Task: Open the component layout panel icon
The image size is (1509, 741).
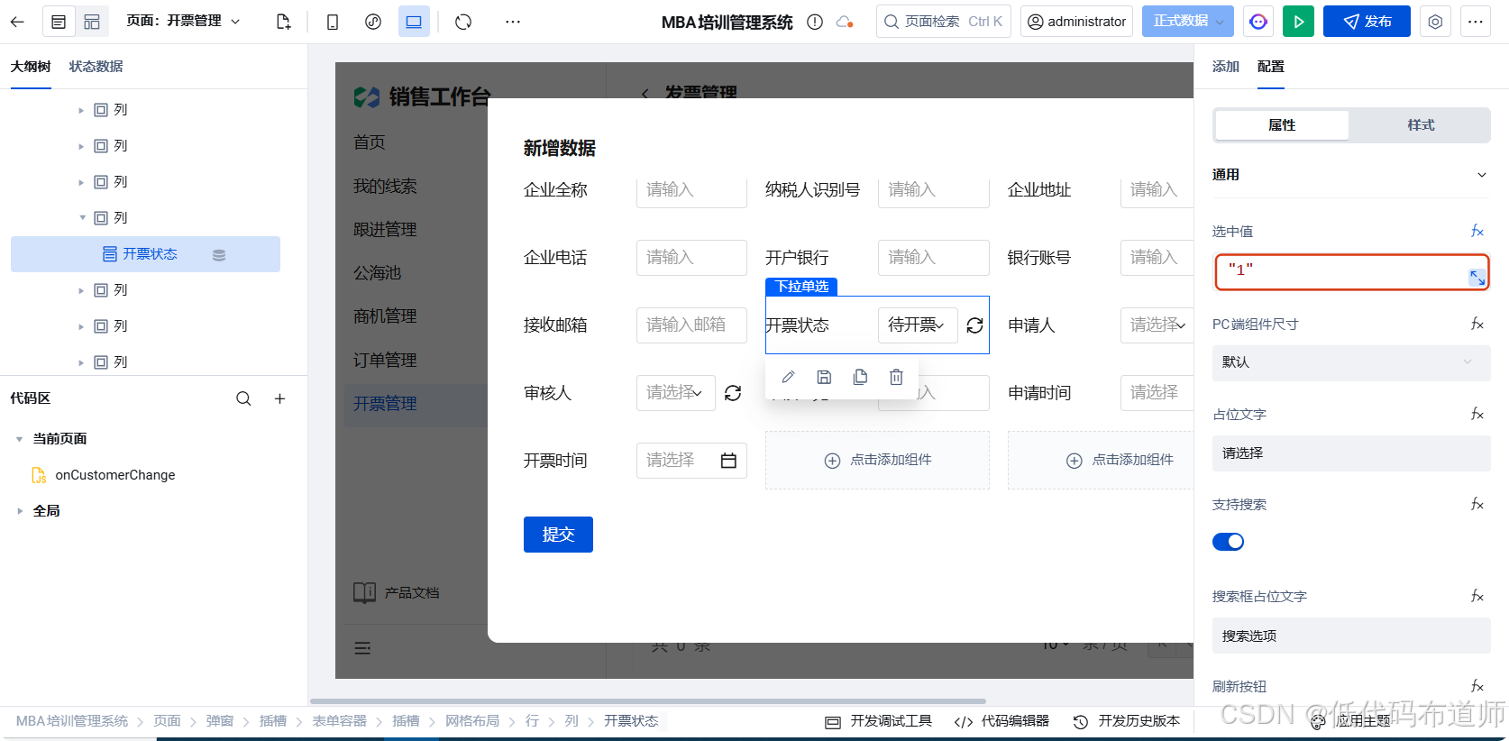Action: point(92,22)
